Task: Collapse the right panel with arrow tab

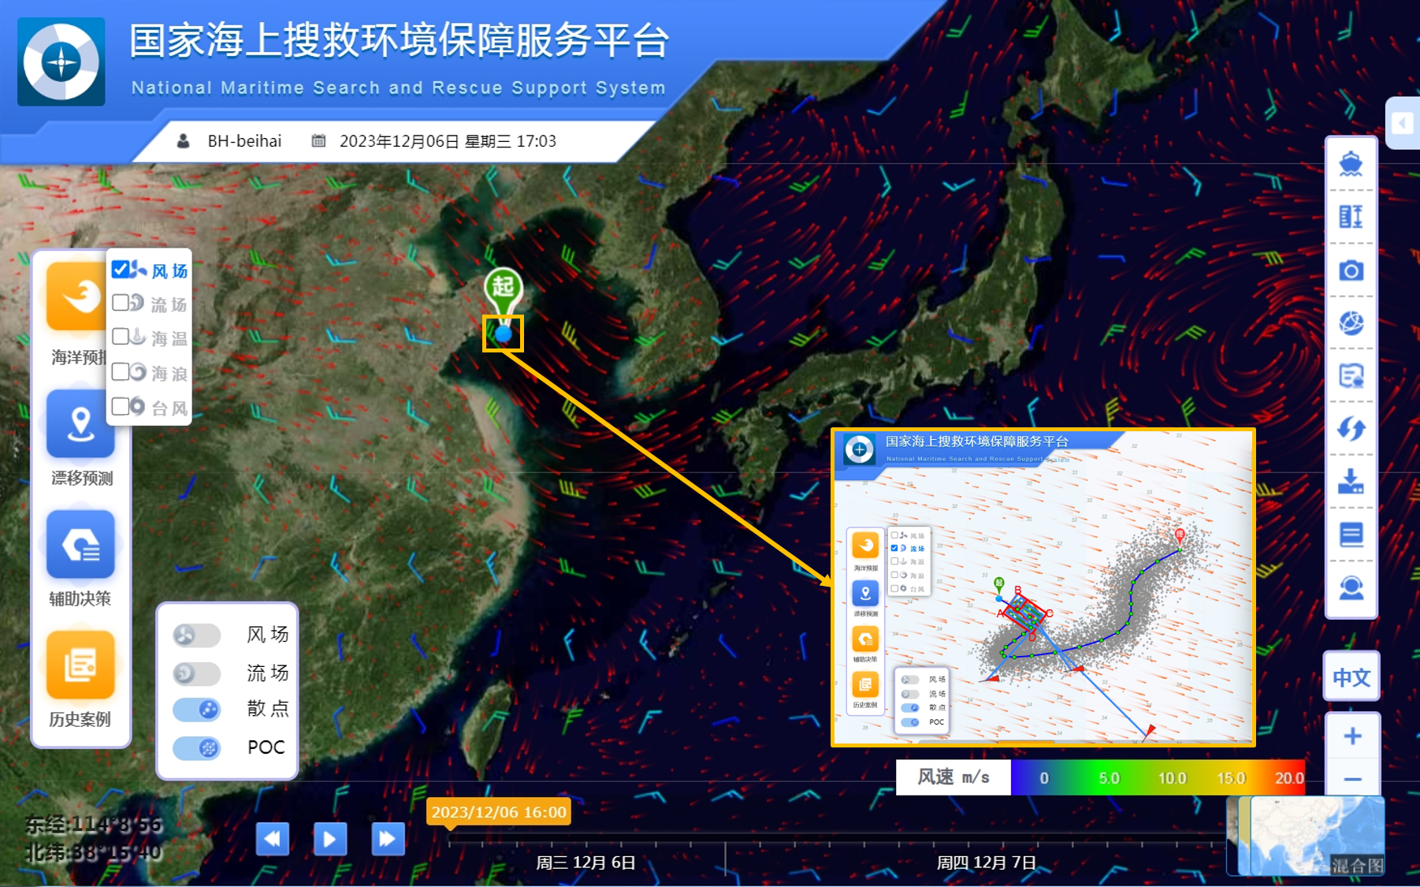Action: [x=1402, y=123]
